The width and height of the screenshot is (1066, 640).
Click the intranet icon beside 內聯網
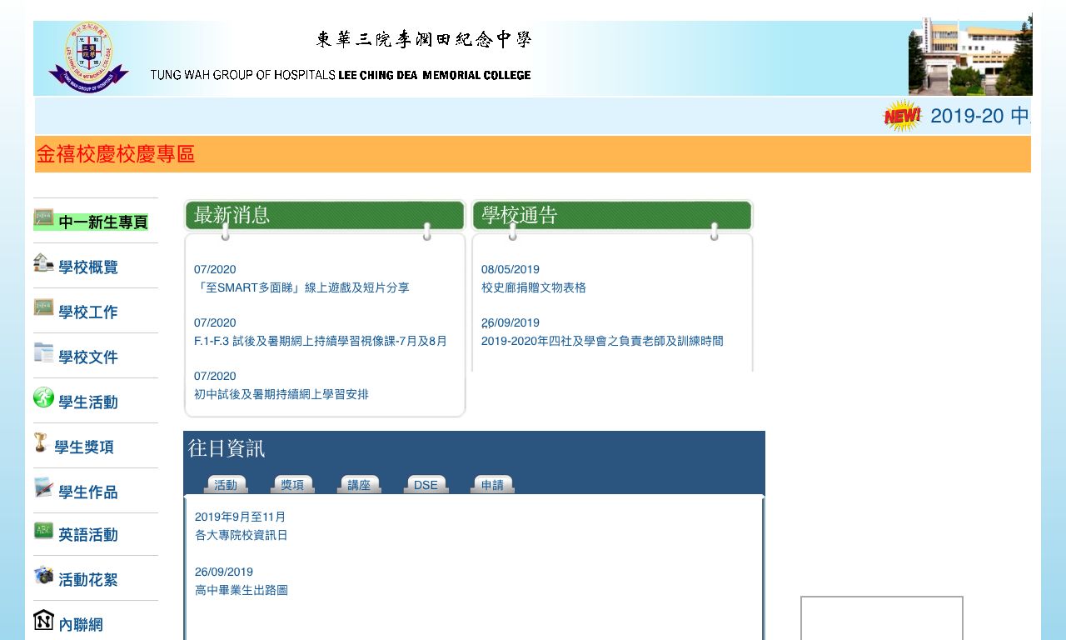click(43, 620)
